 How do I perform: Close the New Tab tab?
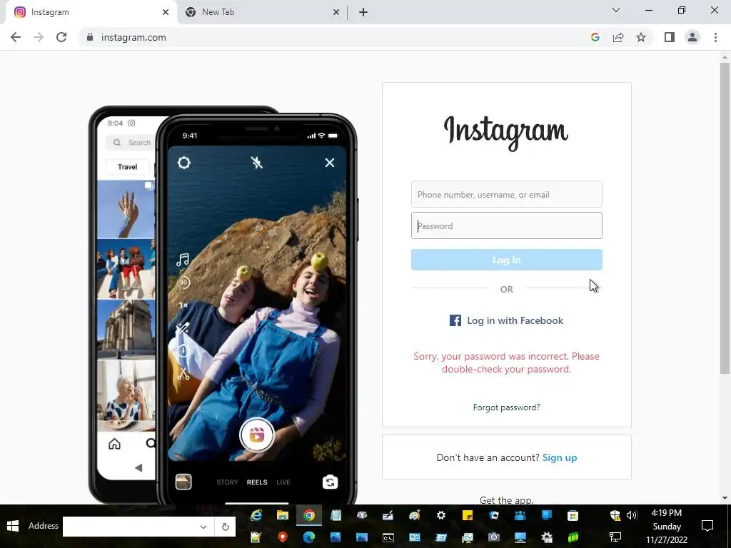coord(336,12)
